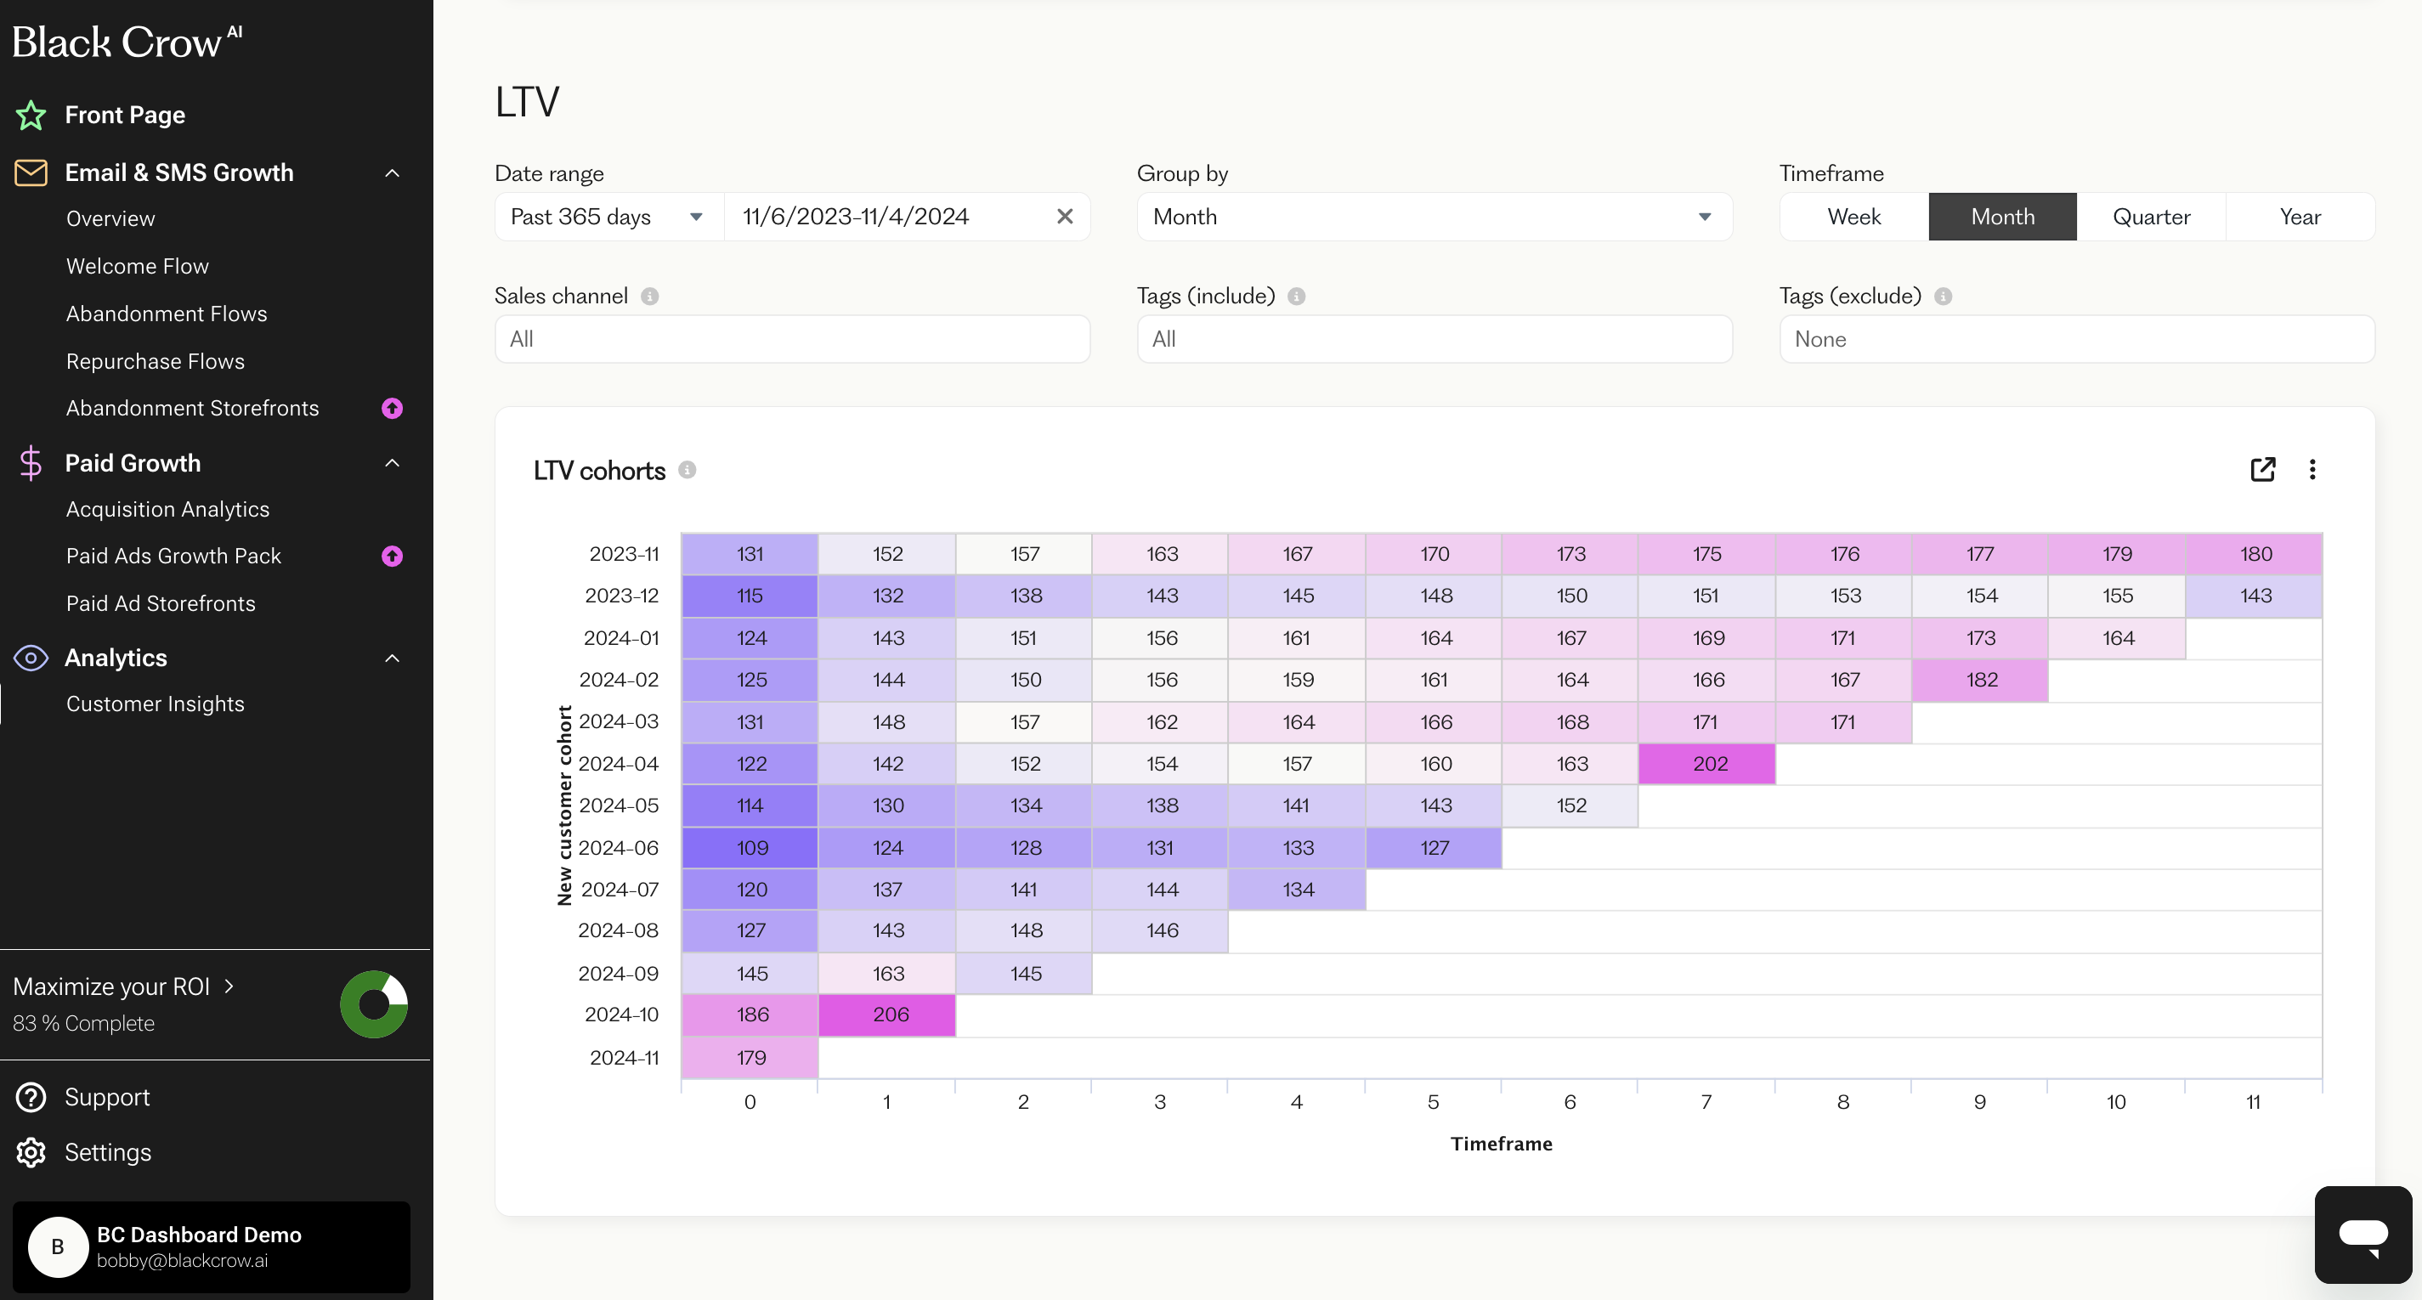Viewport: 2422px width, 1300px height.
Task: Open the chat widget bubble
Action: [x=2362, y=1235]
